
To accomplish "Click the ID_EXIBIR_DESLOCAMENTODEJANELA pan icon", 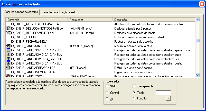I will click(x=8, y=28).
